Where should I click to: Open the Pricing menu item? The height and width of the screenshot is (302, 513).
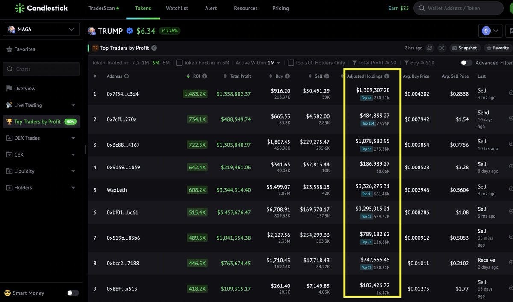coord(280,8)
